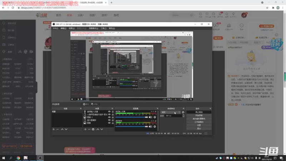Pop out the Sources dock
Screen dimensions: 286x161
pos(112,109)
